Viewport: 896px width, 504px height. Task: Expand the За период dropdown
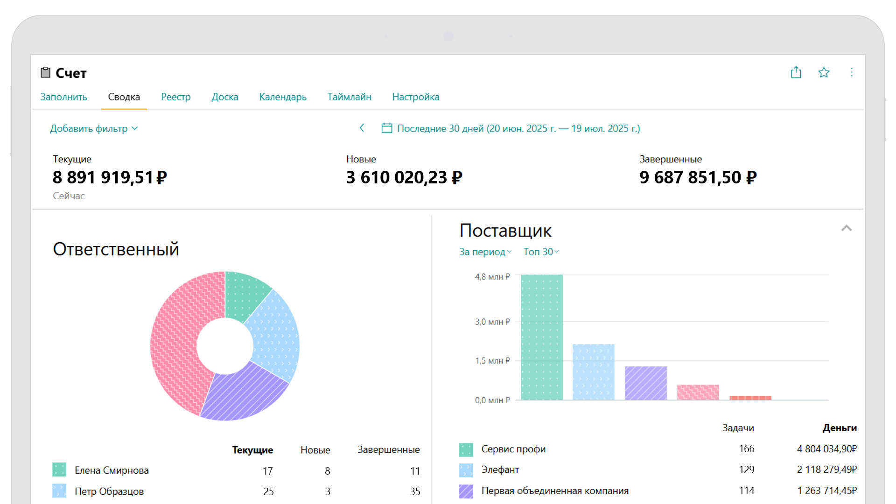click(x=485, y=252)
